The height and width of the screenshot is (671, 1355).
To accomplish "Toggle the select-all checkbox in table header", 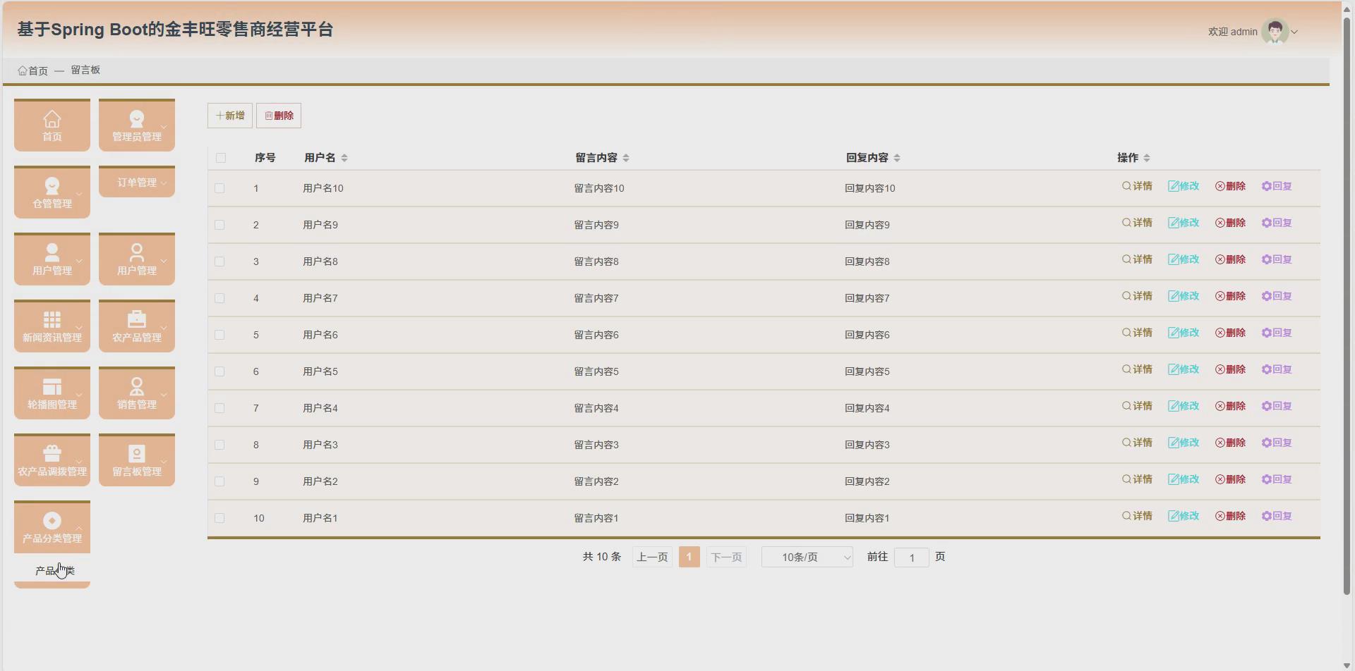I will [221, 158].
